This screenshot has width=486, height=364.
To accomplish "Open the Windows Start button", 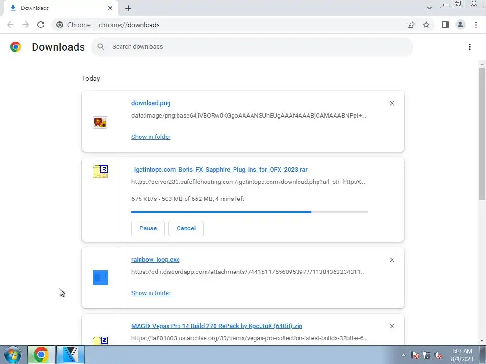I will point(12,355).
